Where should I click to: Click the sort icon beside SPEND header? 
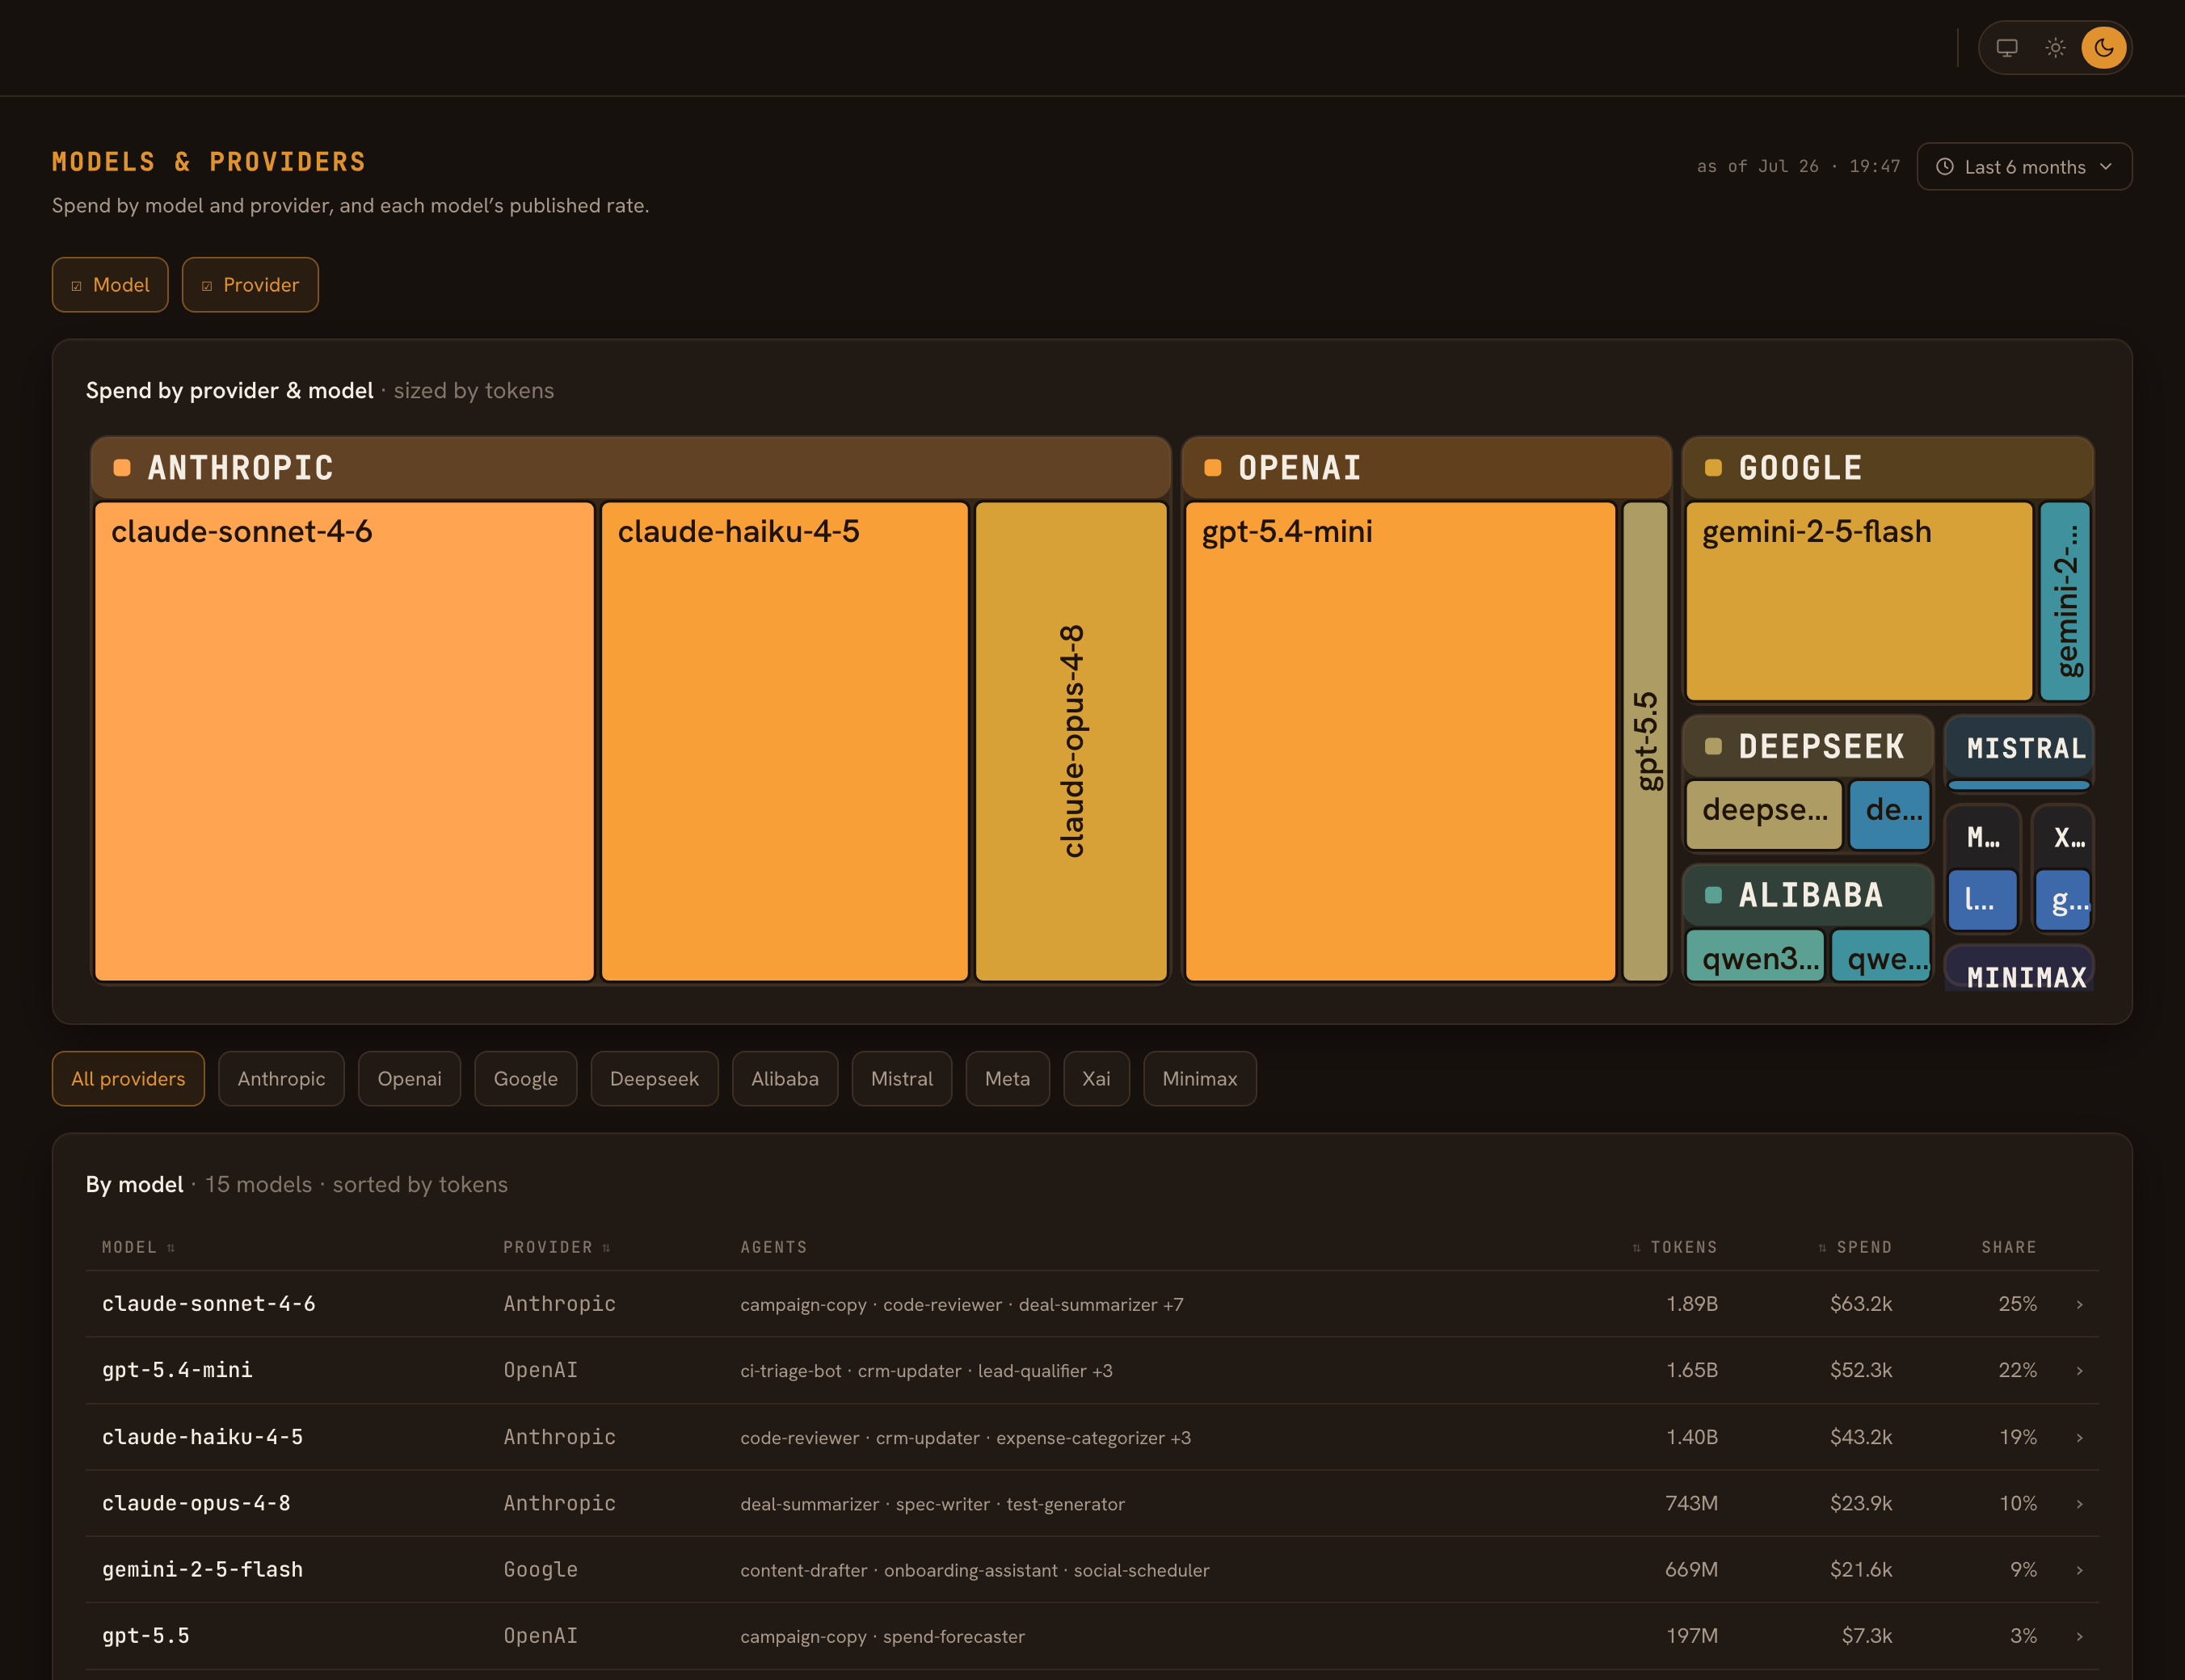coord(1823,1247)
